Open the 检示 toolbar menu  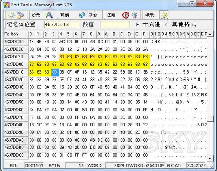(36, 15)
